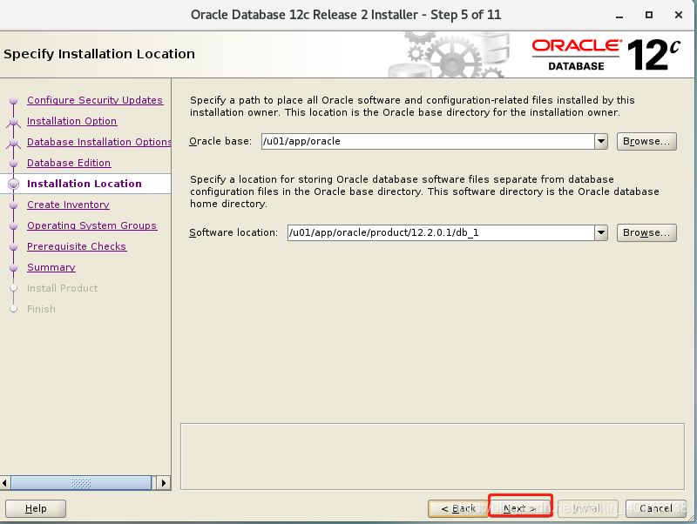Go to the Operating System Groups step
Screen dimensions: 697x524
coord(91,225)
